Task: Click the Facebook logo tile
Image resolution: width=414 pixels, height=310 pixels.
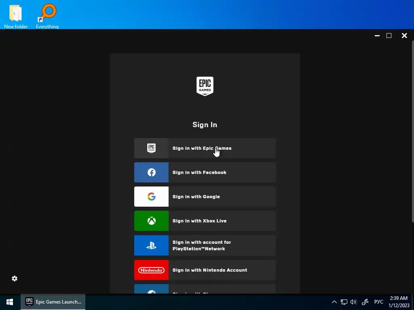Action: [151, 172]
